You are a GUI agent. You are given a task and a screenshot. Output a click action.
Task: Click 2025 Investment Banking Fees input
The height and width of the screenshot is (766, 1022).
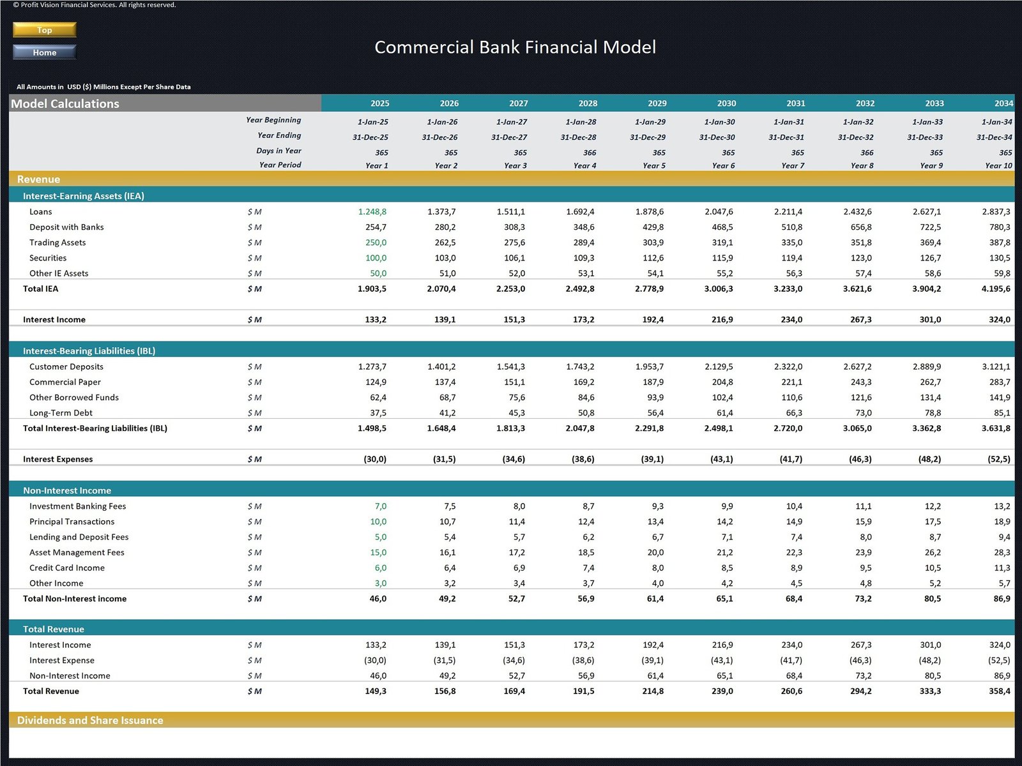380,506
